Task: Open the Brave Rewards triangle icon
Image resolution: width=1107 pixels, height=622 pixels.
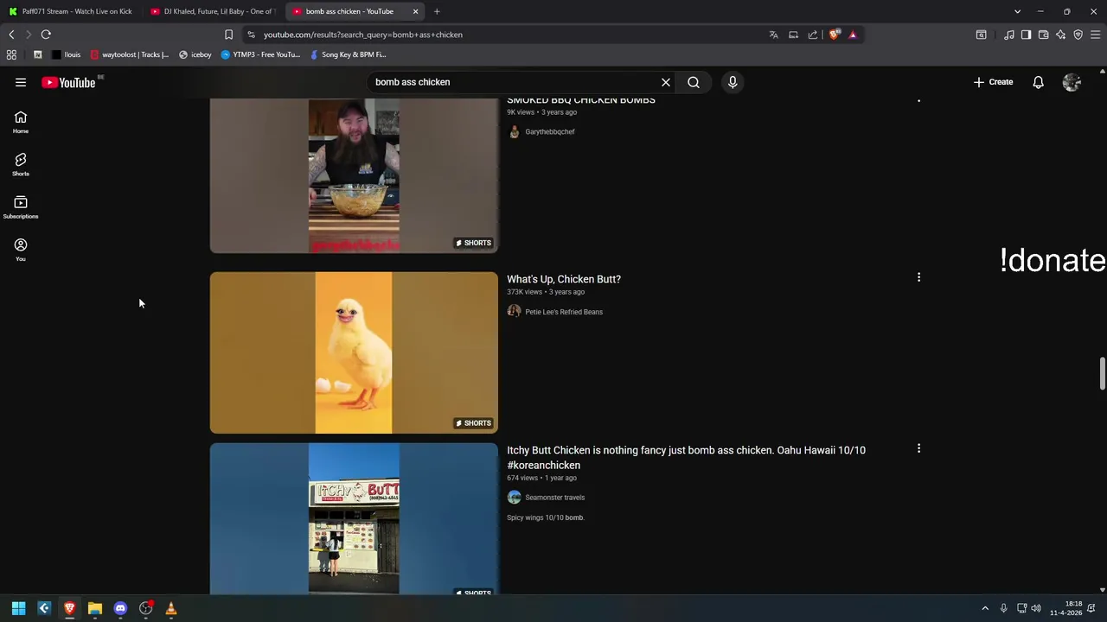Action: click(x=853, y=35)
